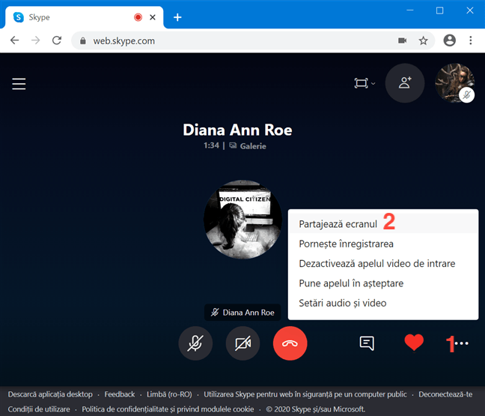Image resolution: width=485 pixels, height=416 pixels.
Task: Select Dezactivează apelul video de intrare
Action: [x=383, y=264]
